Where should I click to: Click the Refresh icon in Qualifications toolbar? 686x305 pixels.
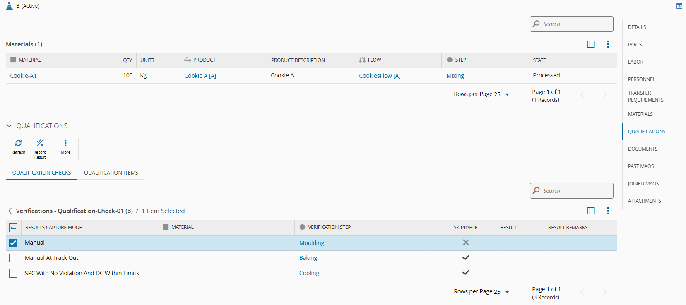[18, 143]
